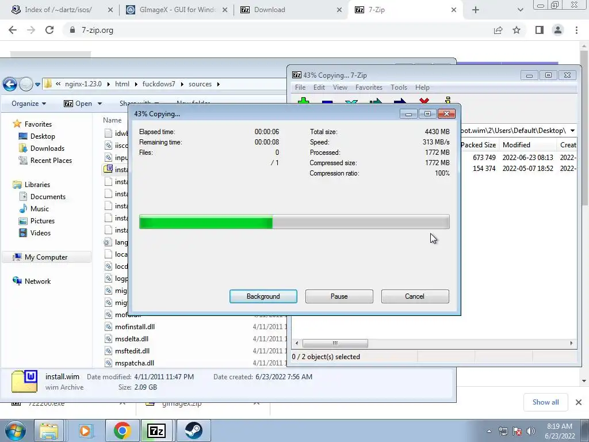Click the Open button in Explorer toolbar
The width and height of the screenshot is (589, 442).
78,104
